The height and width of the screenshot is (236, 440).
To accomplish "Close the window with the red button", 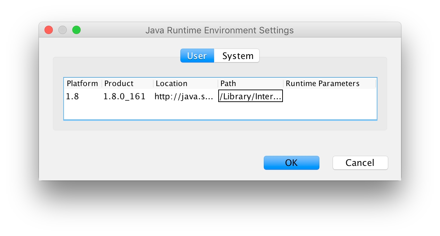I will pos(49,30).
